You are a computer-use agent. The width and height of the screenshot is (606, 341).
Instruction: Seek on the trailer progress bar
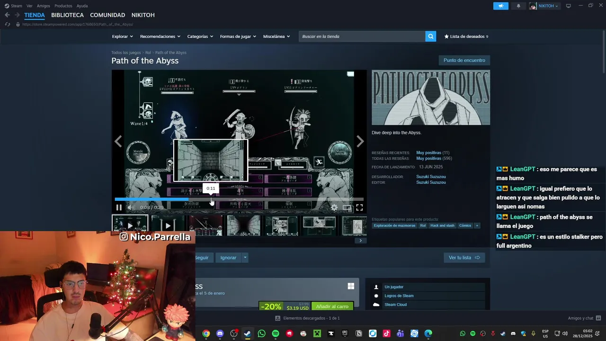pos(239,199)
